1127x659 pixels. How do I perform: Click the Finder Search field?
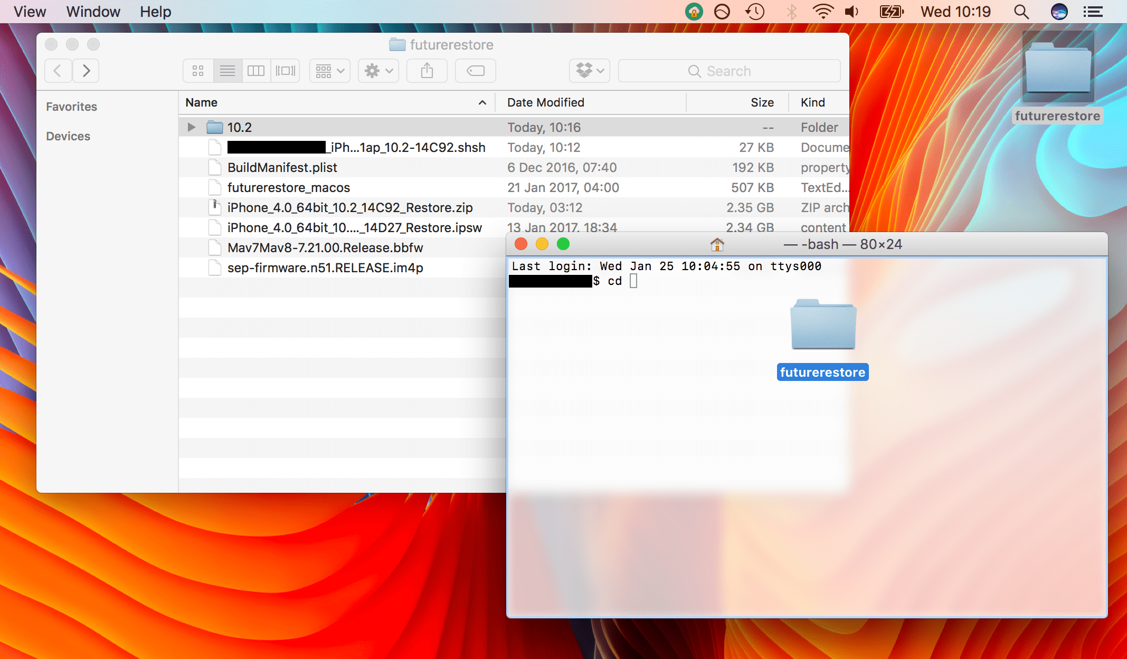click(x=728, y=71)
